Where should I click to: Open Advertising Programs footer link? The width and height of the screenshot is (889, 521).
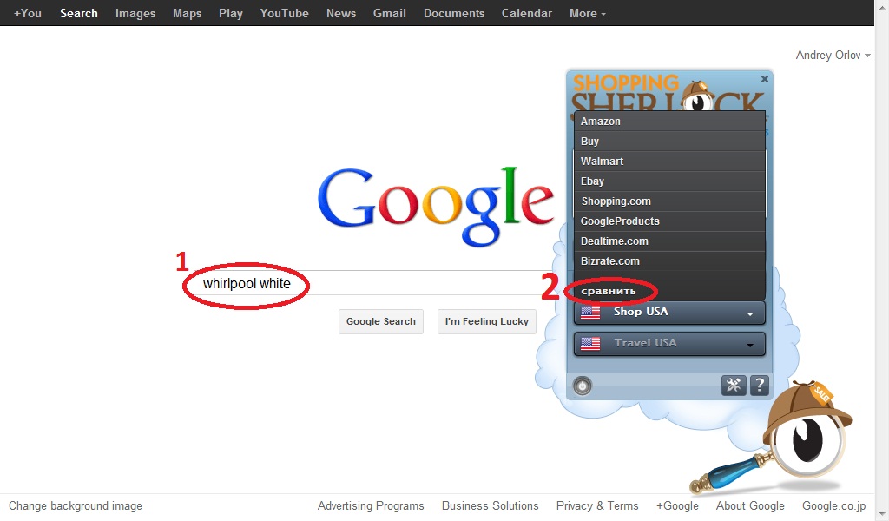pyautogui.click(x=371, y=505)
